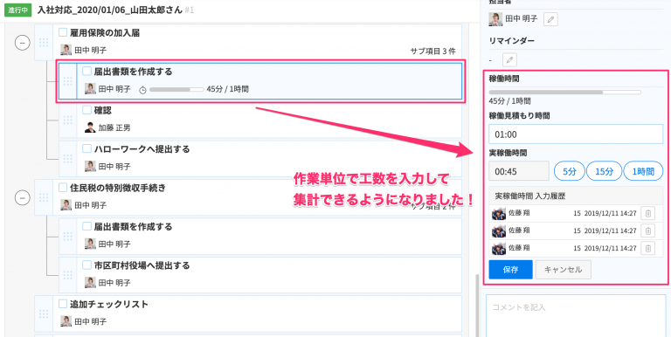This screenshot has height=337, width=671.
Task: Click the drag handle of 確認 item
Action: pos(67,120)
